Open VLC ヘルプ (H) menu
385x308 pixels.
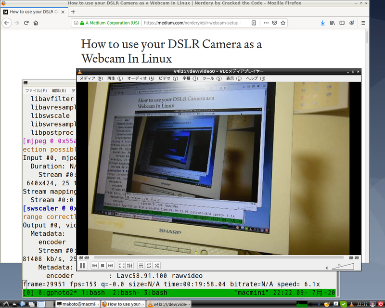[256, 78]
